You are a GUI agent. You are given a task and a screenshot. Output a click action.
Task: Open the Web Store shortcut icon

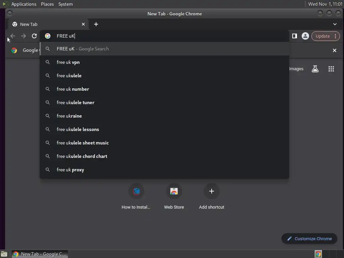pos(174,191)
